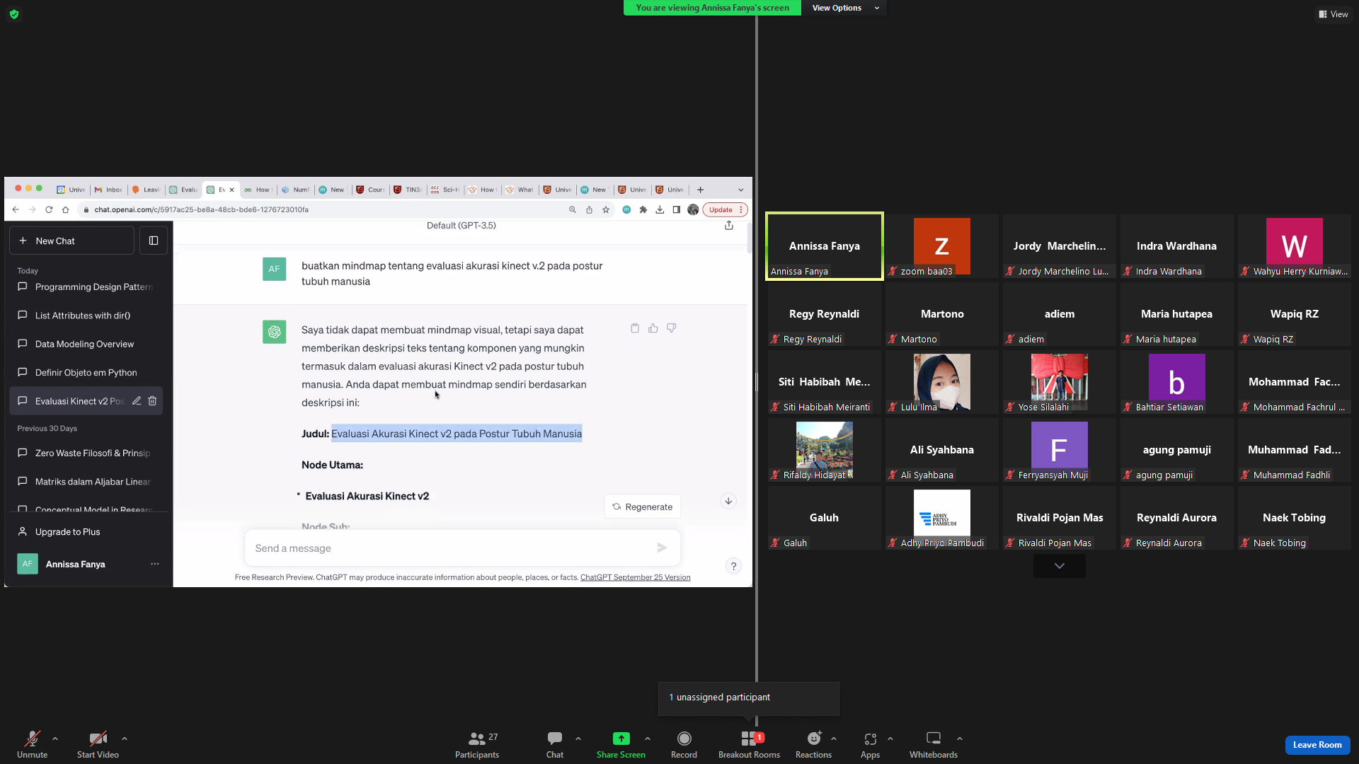Expand share options arrow next to Share Screen
This screenshot has height=764, width=1359.
(x=648, y=739)
